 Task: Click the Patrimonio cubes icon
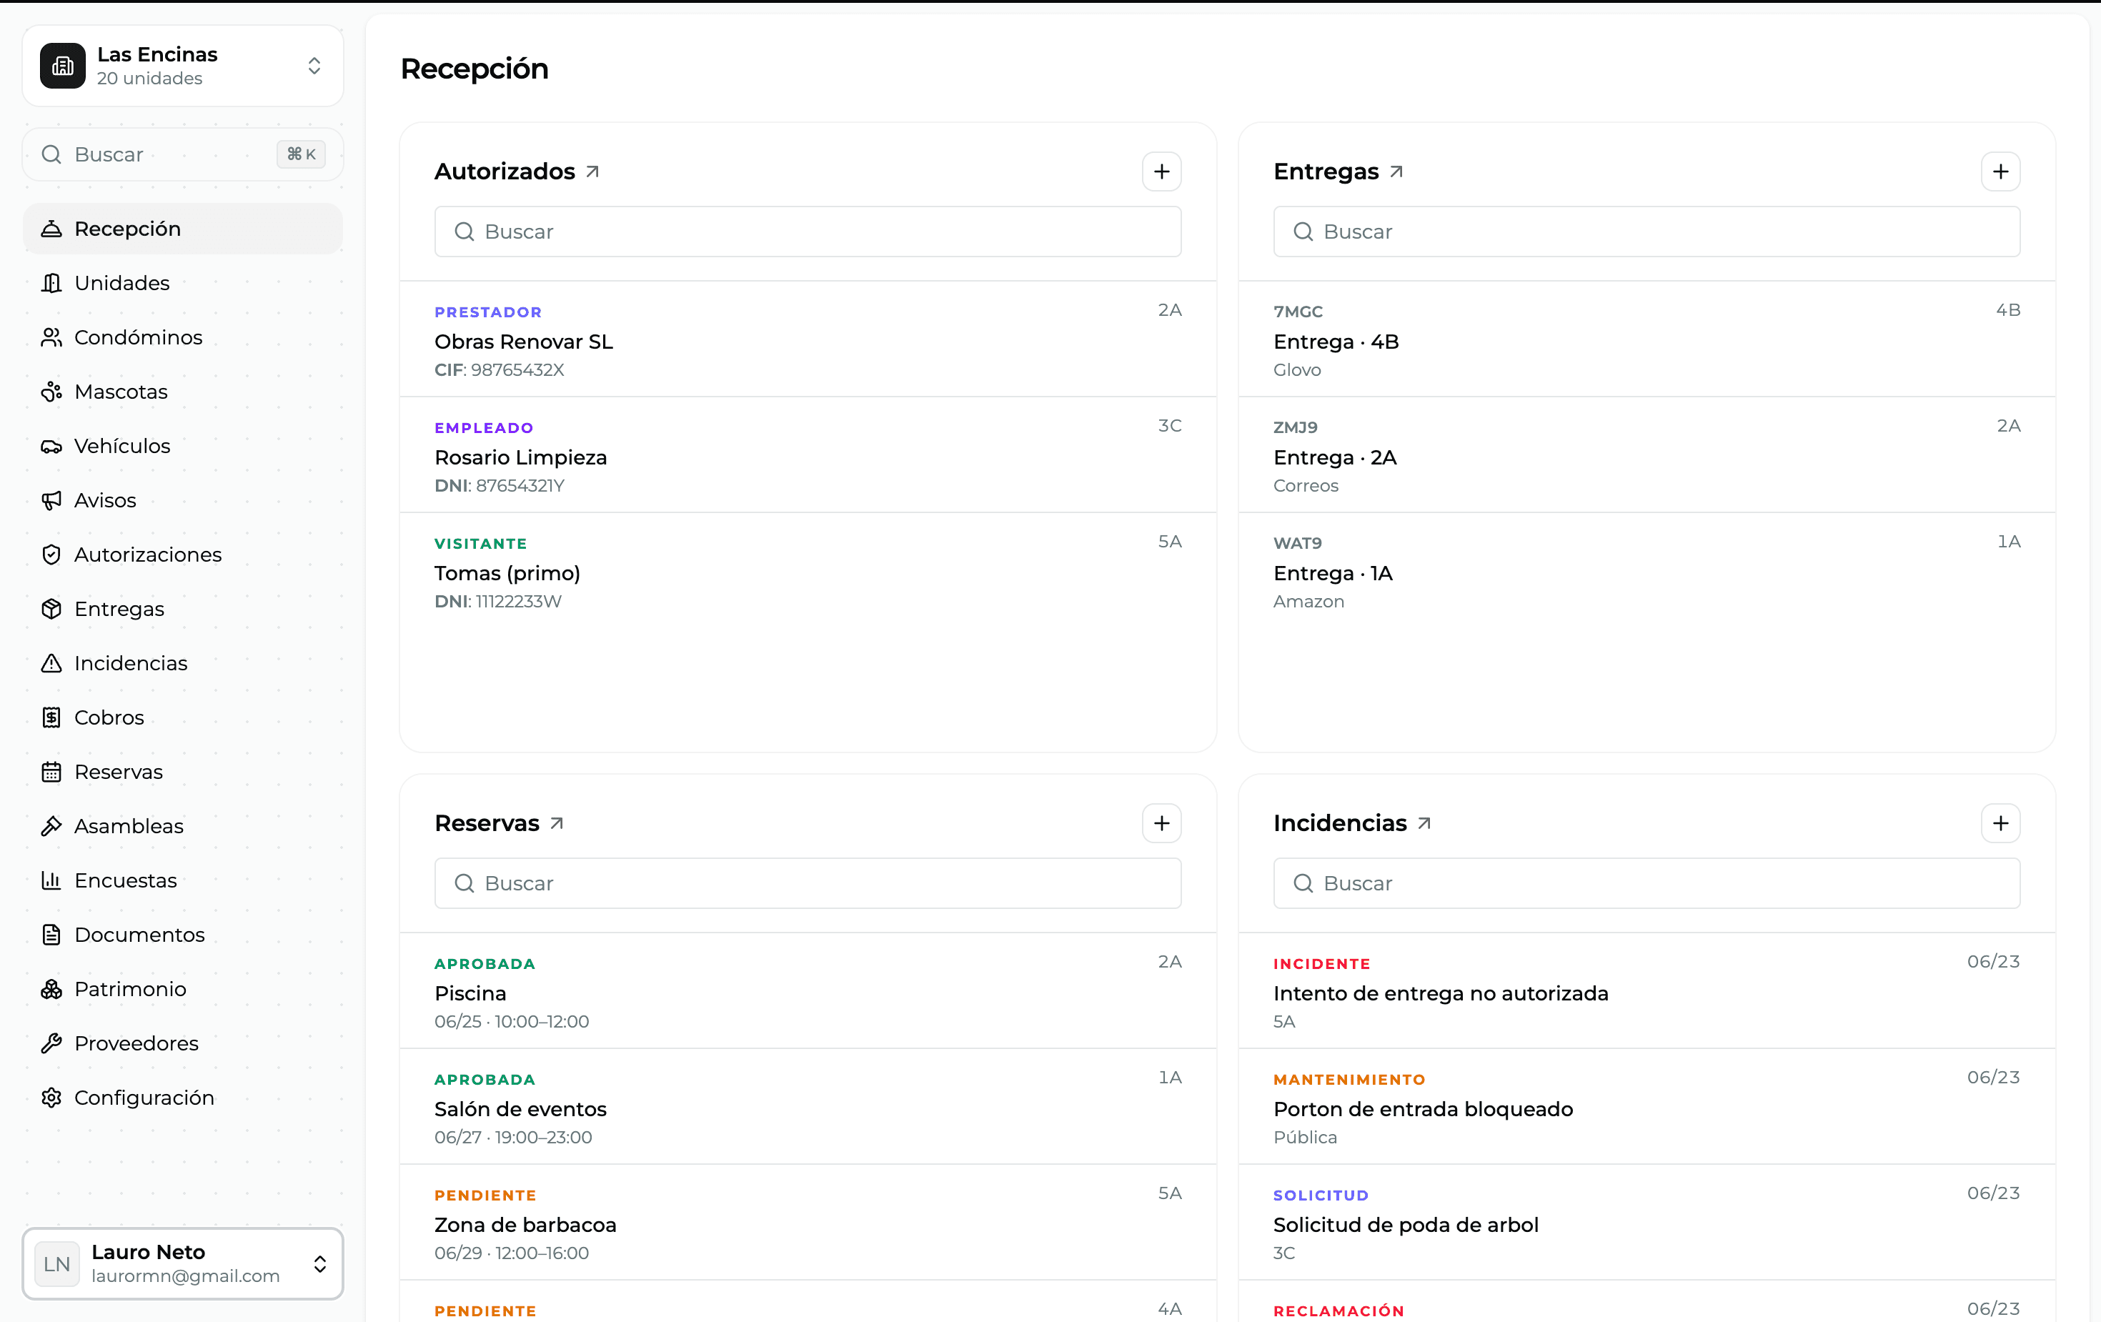(x=51, y=989)
